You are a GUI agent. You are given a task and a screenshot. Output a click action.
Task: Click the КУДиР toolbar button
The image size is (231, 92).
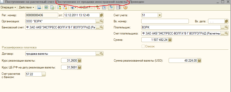click(x=86, y=7)
